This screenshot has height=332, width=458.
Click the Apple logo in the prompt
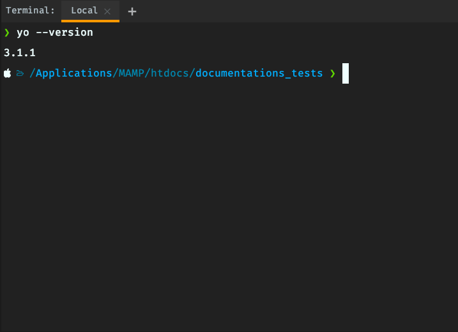[7, 73]
